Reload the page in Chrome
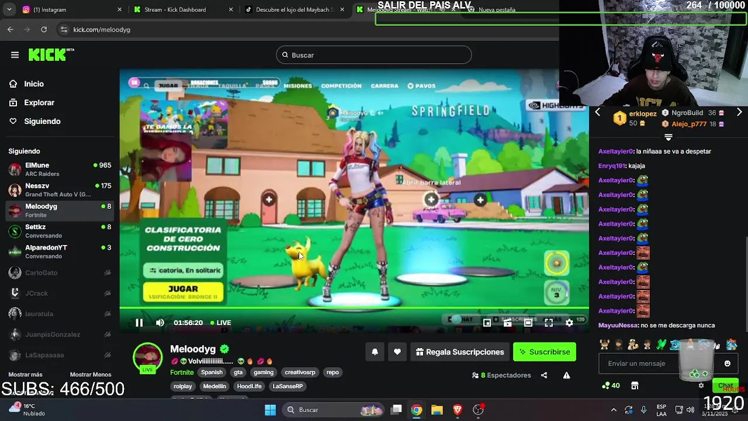Screen dimensions: 748x421 (44, 29)
